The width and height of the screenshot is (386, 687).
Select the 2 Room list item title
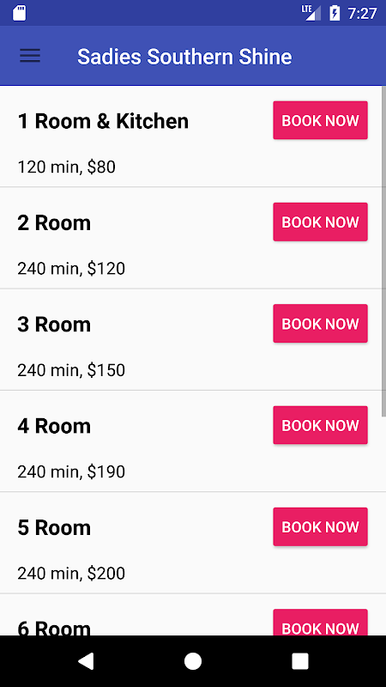tap(54, 223)
